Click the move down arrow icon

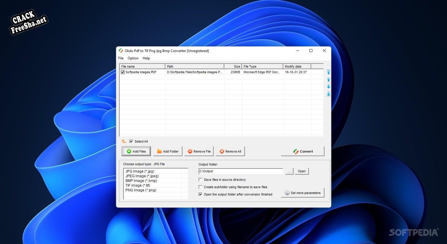tap(329, 86)
